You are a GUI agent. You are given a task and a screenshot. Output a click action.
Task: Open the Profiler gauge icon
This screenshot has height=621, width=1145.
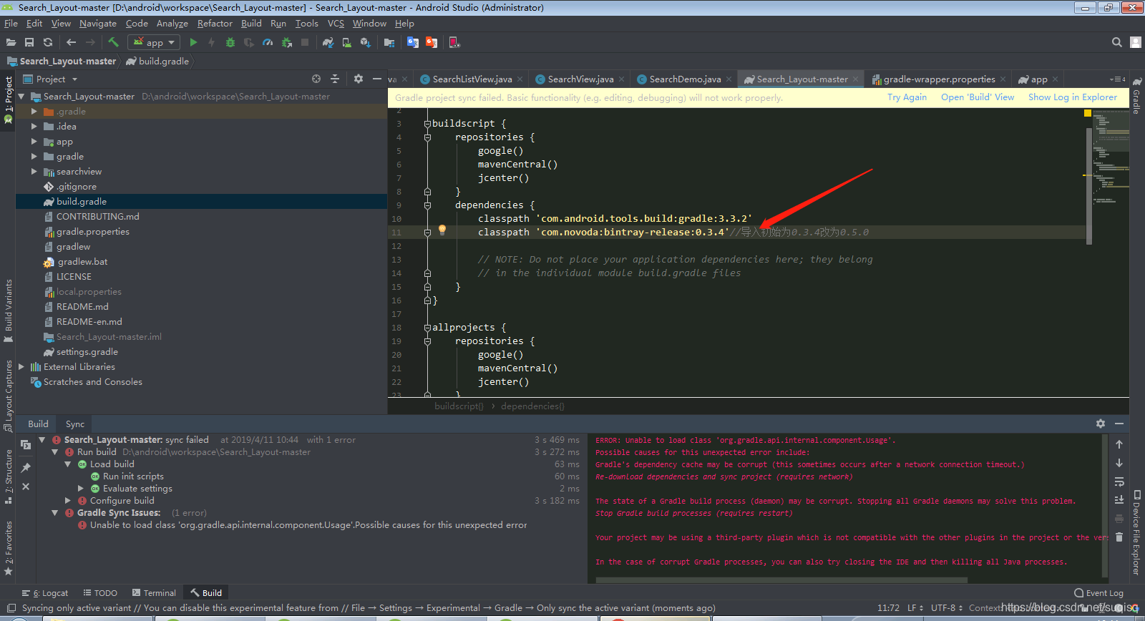[268, 42]
